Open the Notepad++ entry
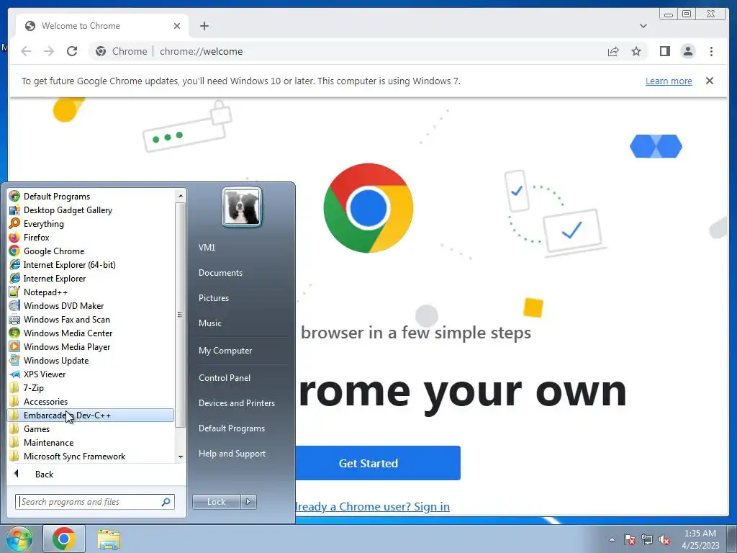This screenshot has height=553, width=737. coord(45,292)
